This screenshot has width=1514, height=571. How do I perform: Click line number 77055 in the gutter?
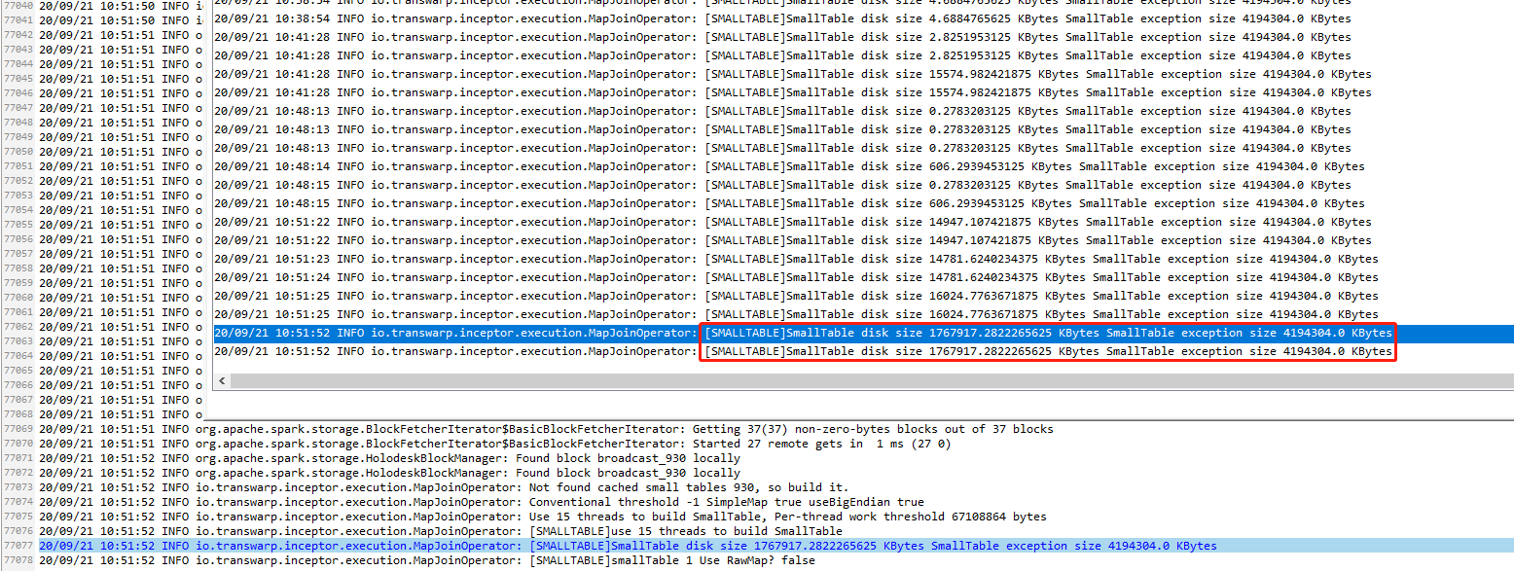18,225
